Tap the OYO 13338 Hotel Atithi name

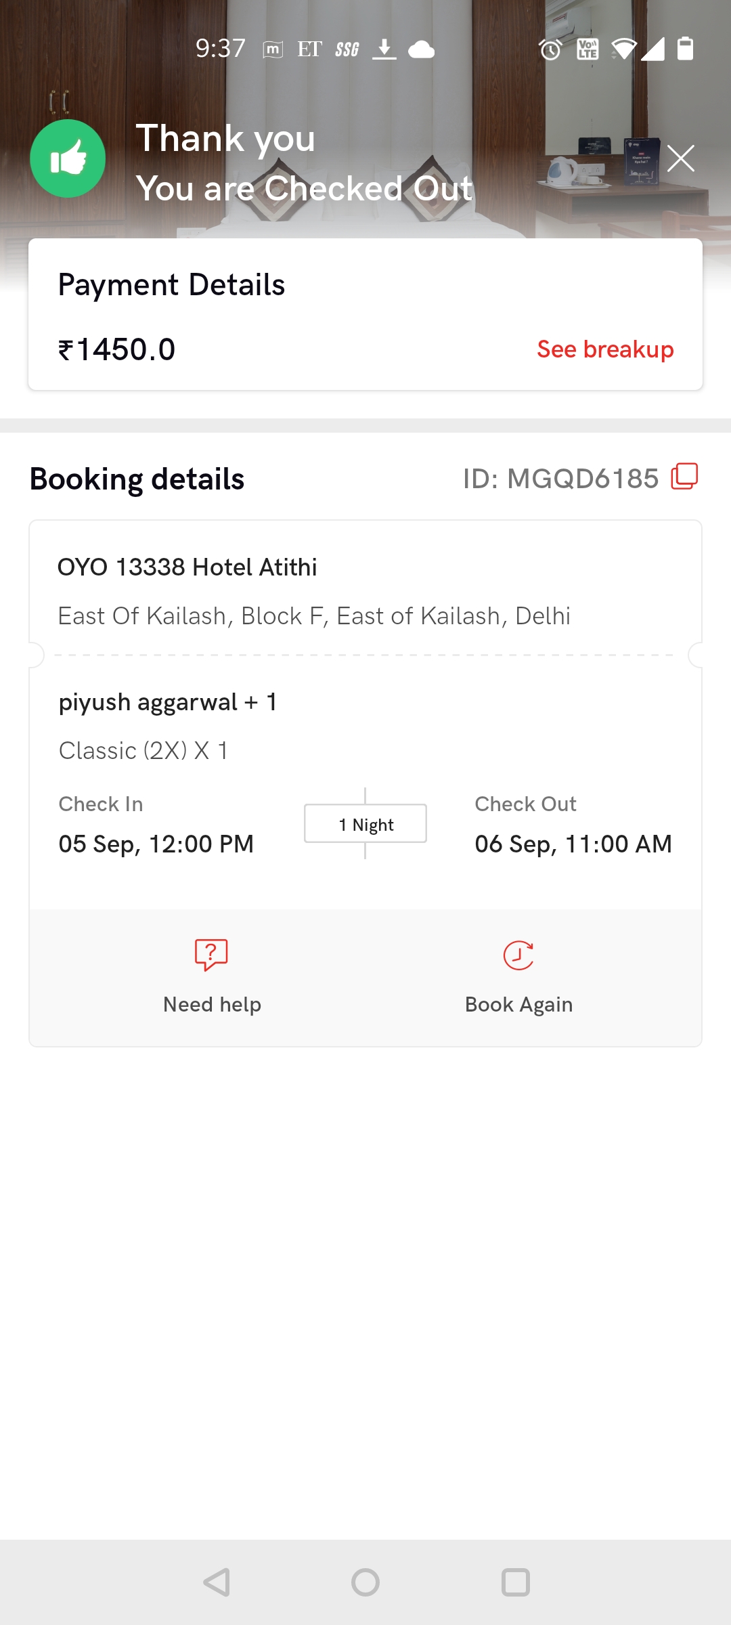tap(187, 567)
